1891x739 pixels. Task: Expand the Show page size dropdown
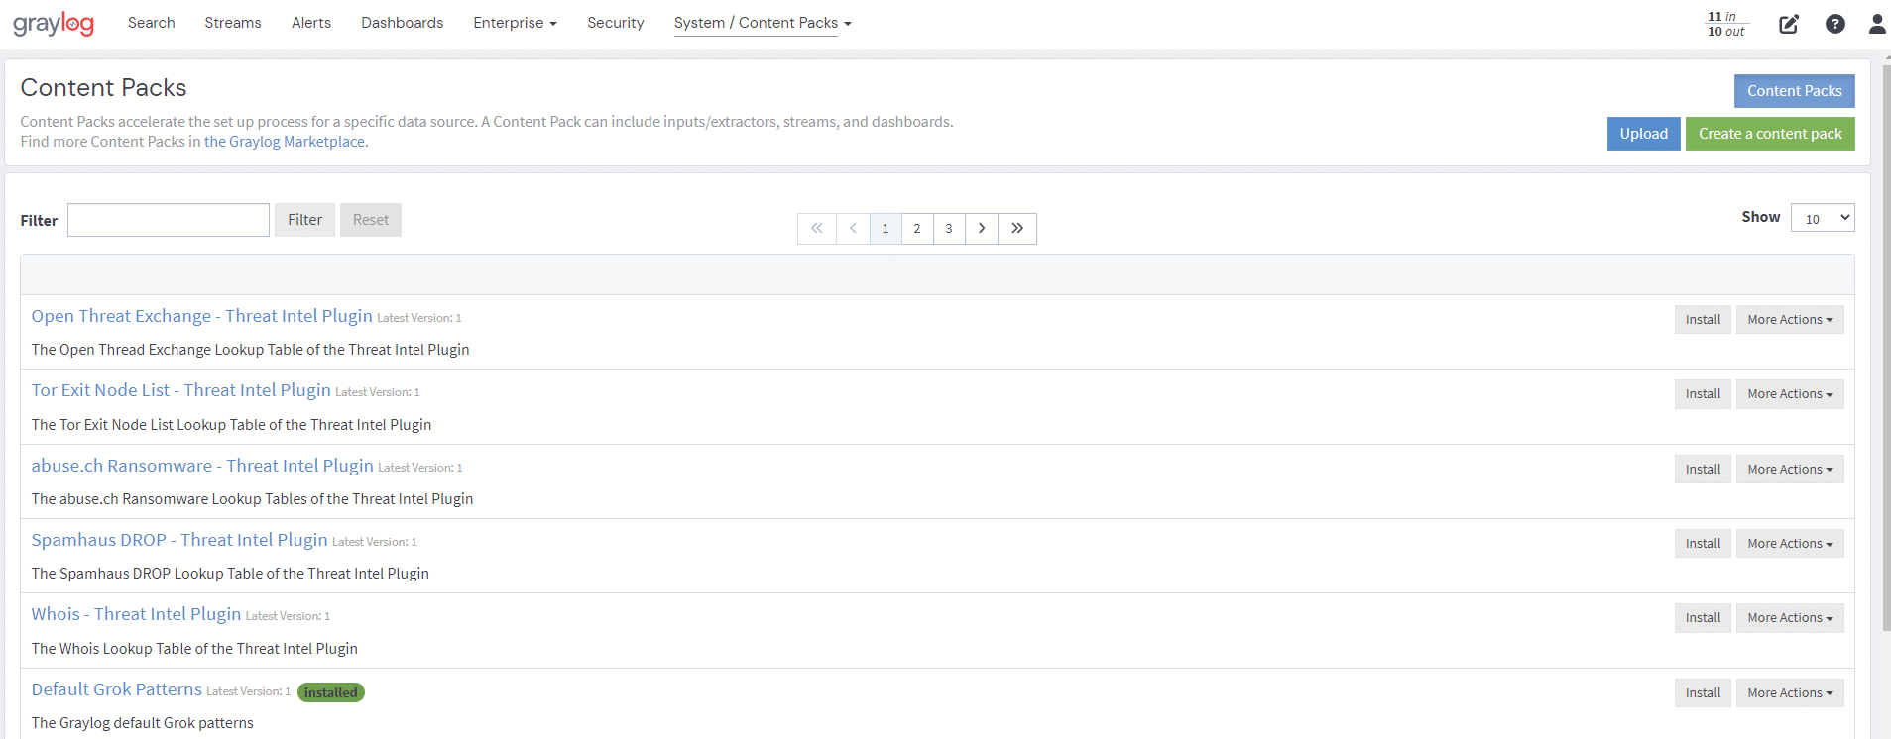(x=1822, y=219)
